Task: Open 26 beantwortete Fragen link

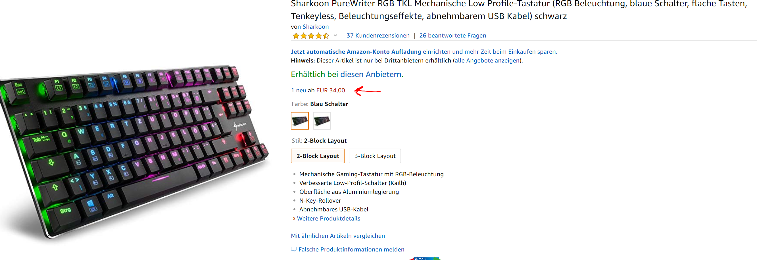Action: tap(452, 36)
